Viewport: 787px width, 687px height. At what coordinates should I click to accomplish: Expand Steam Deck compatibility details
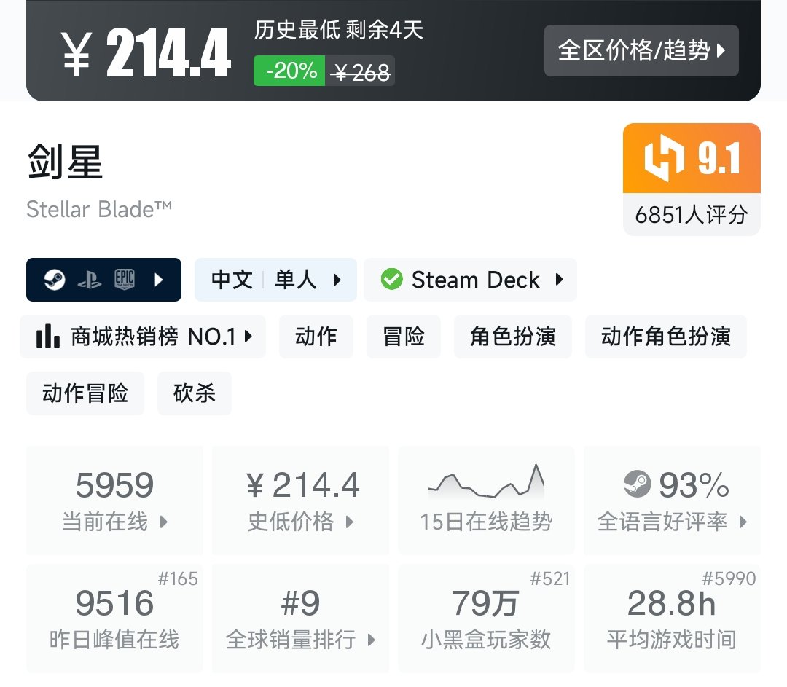pyautogui.click(x=470, y=280)
